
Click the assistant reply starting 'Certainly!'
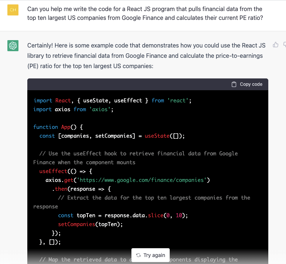pos(146,56)
